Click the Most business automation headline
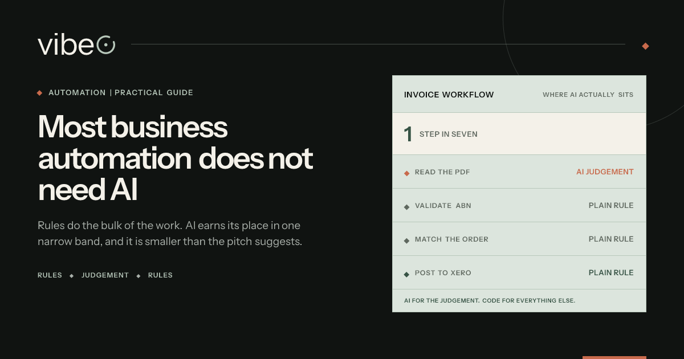This screenshot has width=684, height=359. click(176, 159)
